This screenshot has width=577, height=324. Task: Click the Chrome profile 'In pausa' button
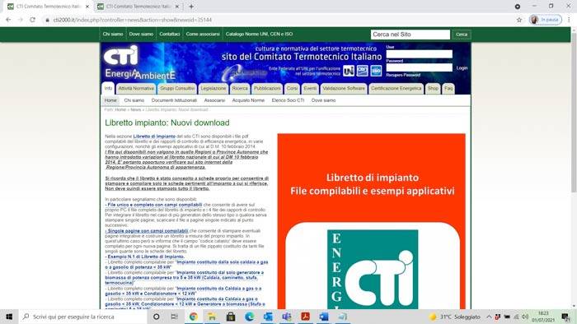point(545,20)
